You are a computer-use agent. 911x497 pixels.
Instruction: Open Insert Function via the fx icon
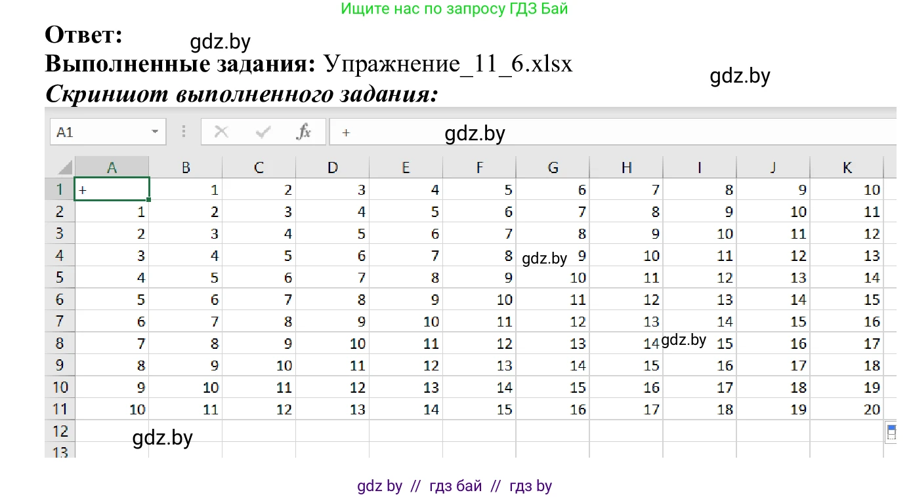click(303, 131)
